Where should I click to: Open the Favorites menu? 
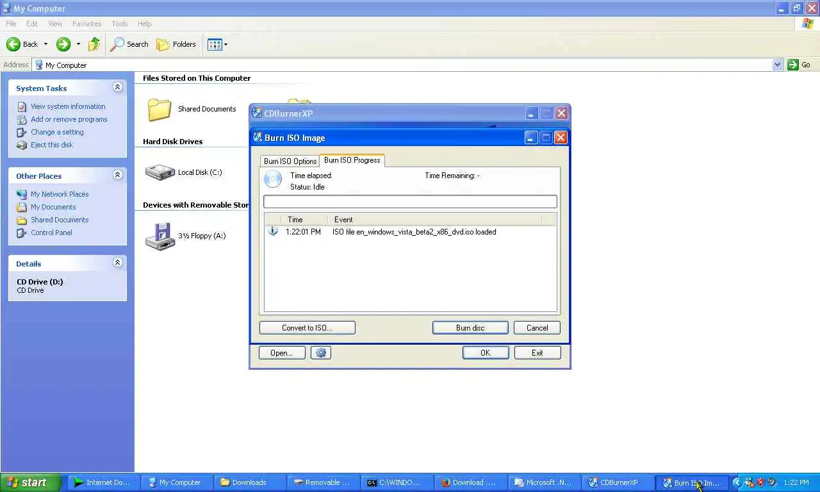coord(86,24)
